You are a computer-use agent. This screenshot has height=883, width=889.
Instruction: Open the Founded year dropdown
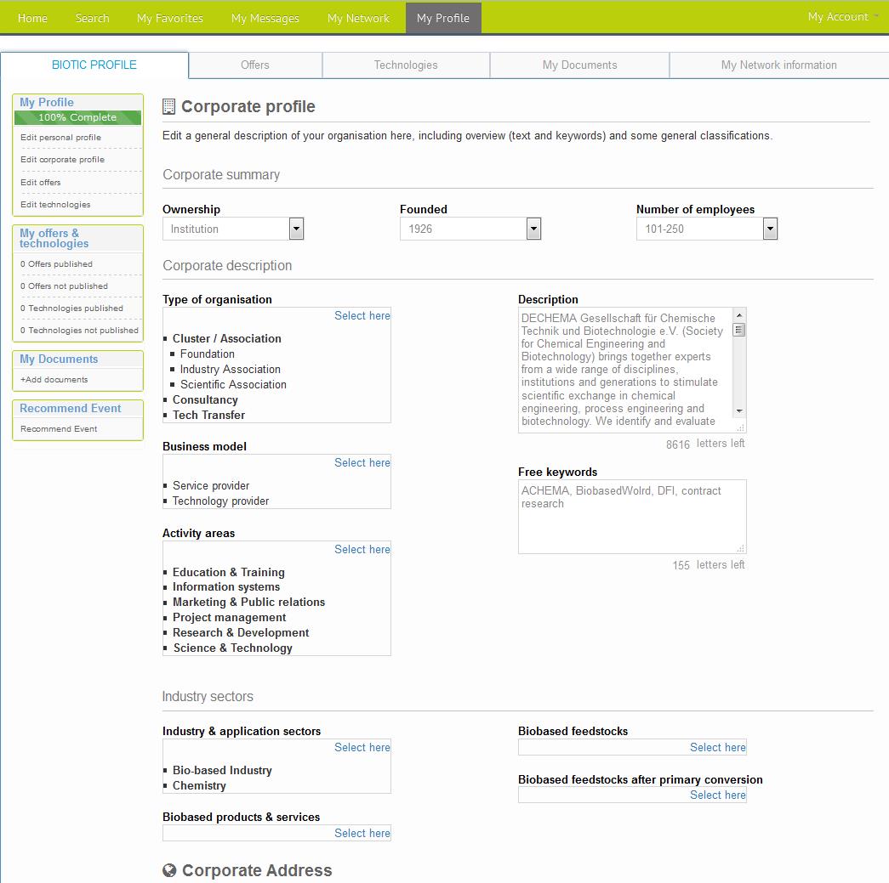[533, 229]
